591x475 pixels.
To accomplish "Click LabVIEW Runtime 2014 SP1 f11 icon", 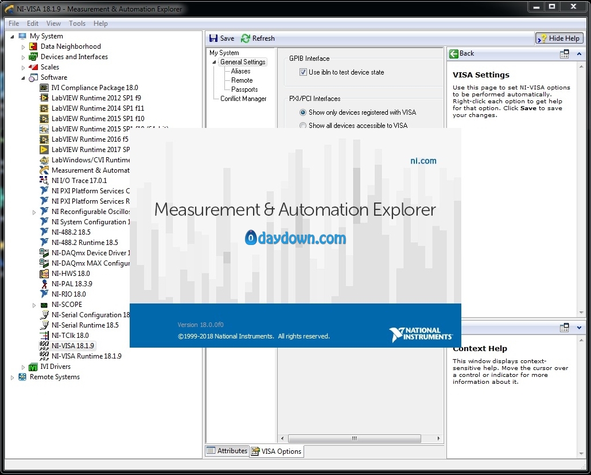I will (44, 108).
